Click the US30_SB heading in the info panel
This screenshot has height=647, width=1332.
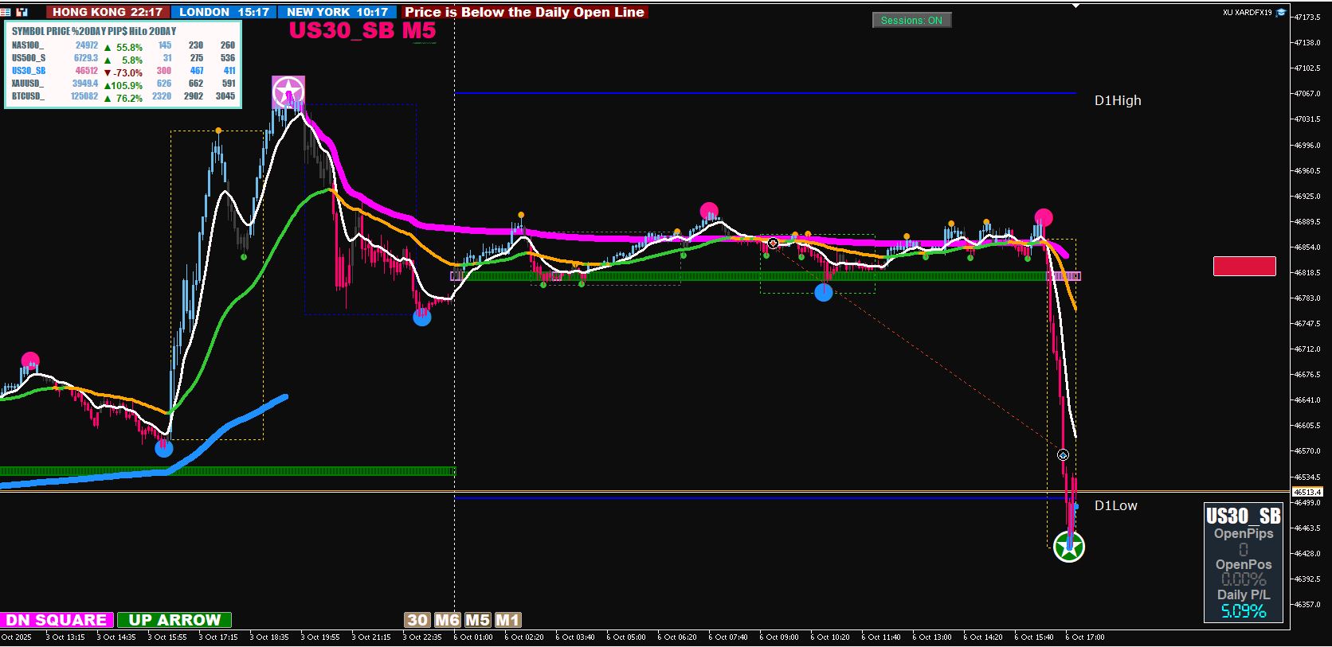click(x=1244, y=516)
